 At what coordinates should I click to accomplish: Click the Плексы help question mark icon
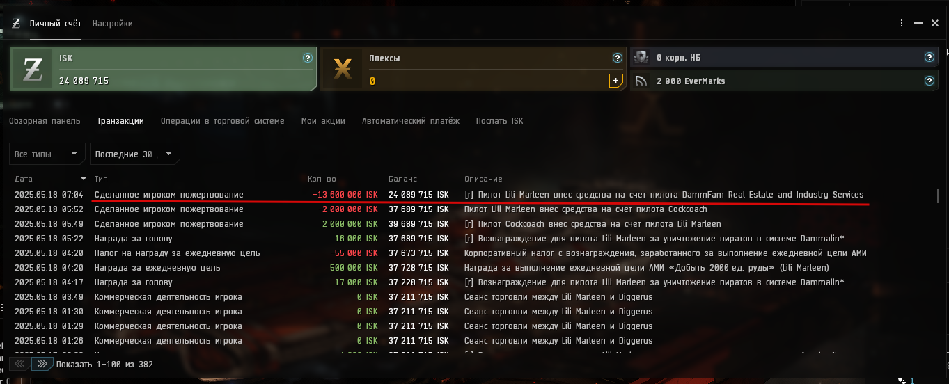617,58
